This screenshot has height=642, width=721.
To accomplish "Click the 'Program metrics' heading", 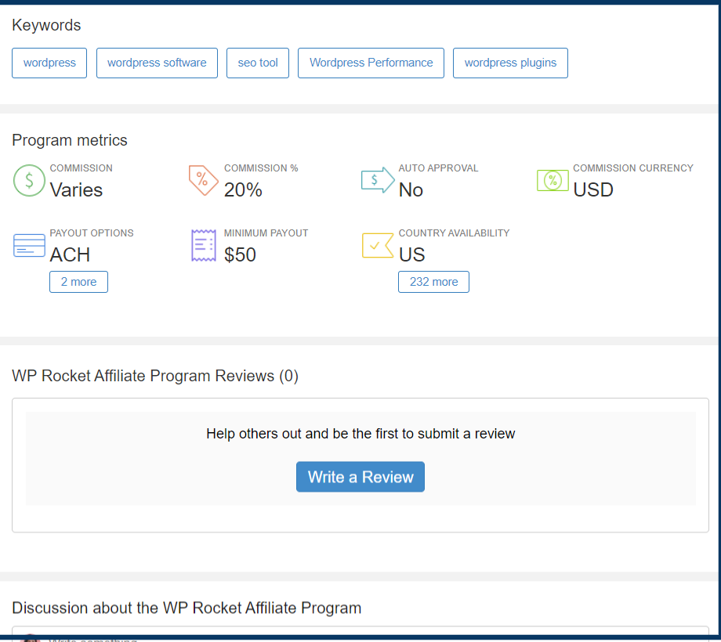I will pyautogui.click(x=70, y=140).
